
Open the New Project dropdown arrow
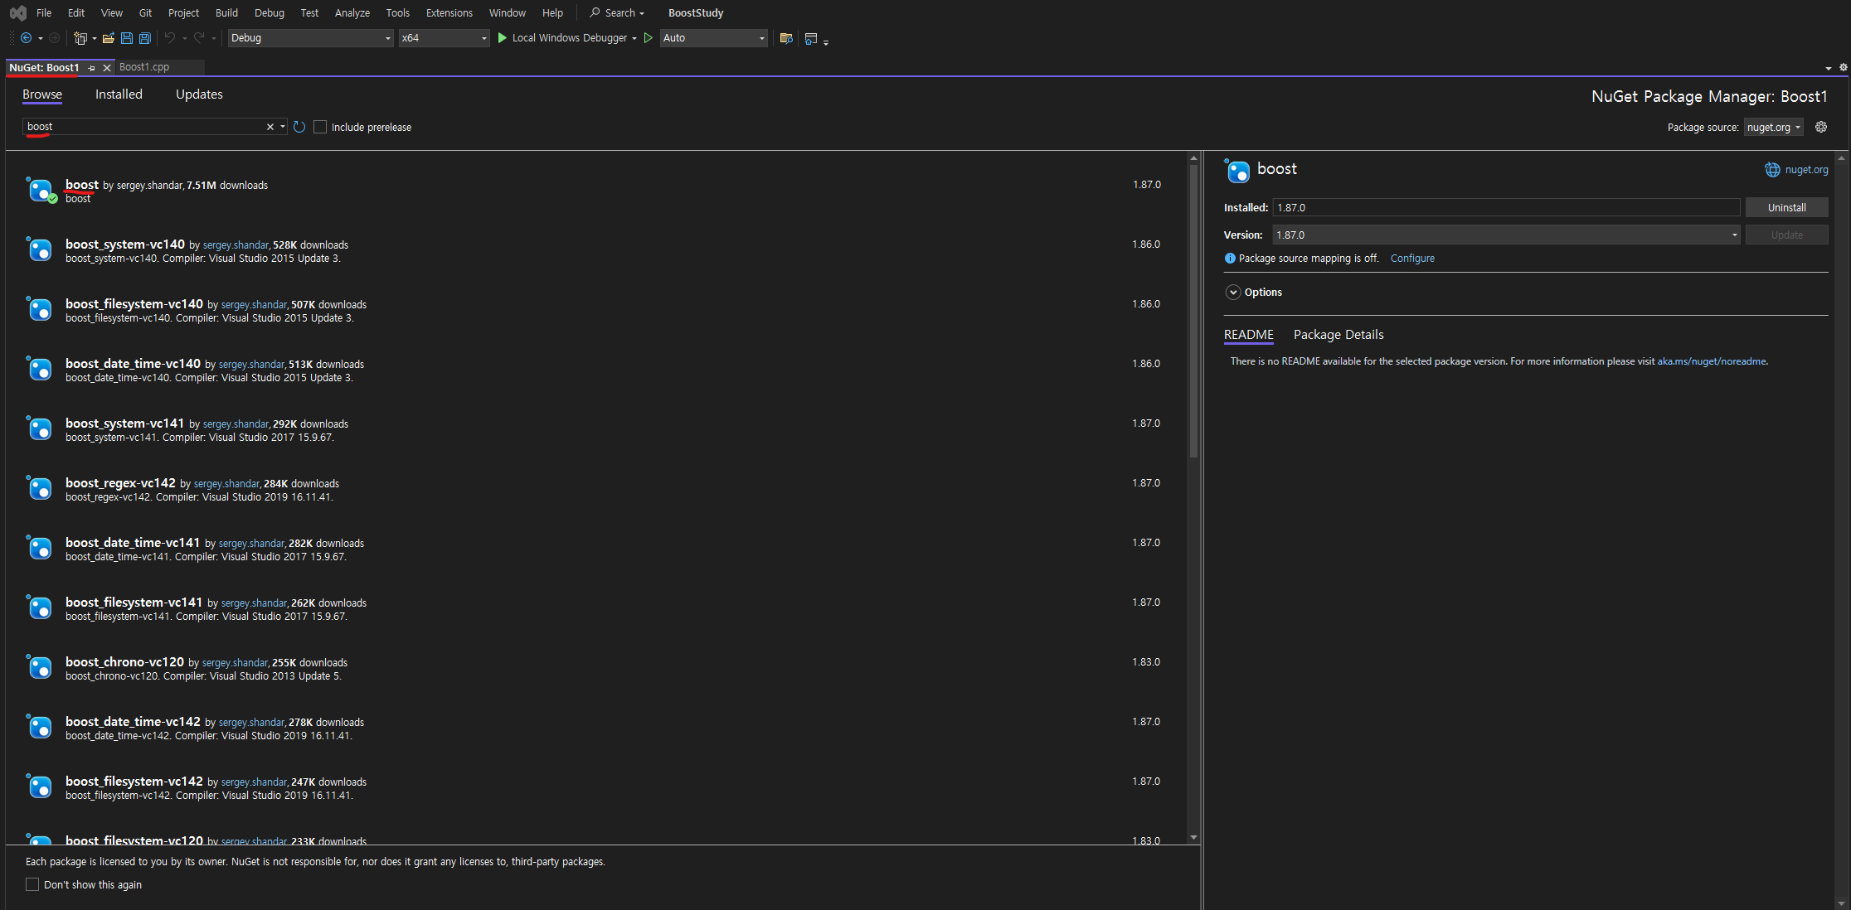coord(95,38)
